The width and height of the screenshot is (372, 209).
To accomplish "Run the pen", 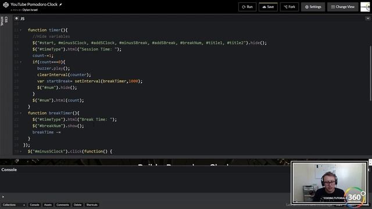I will (247, 7).
